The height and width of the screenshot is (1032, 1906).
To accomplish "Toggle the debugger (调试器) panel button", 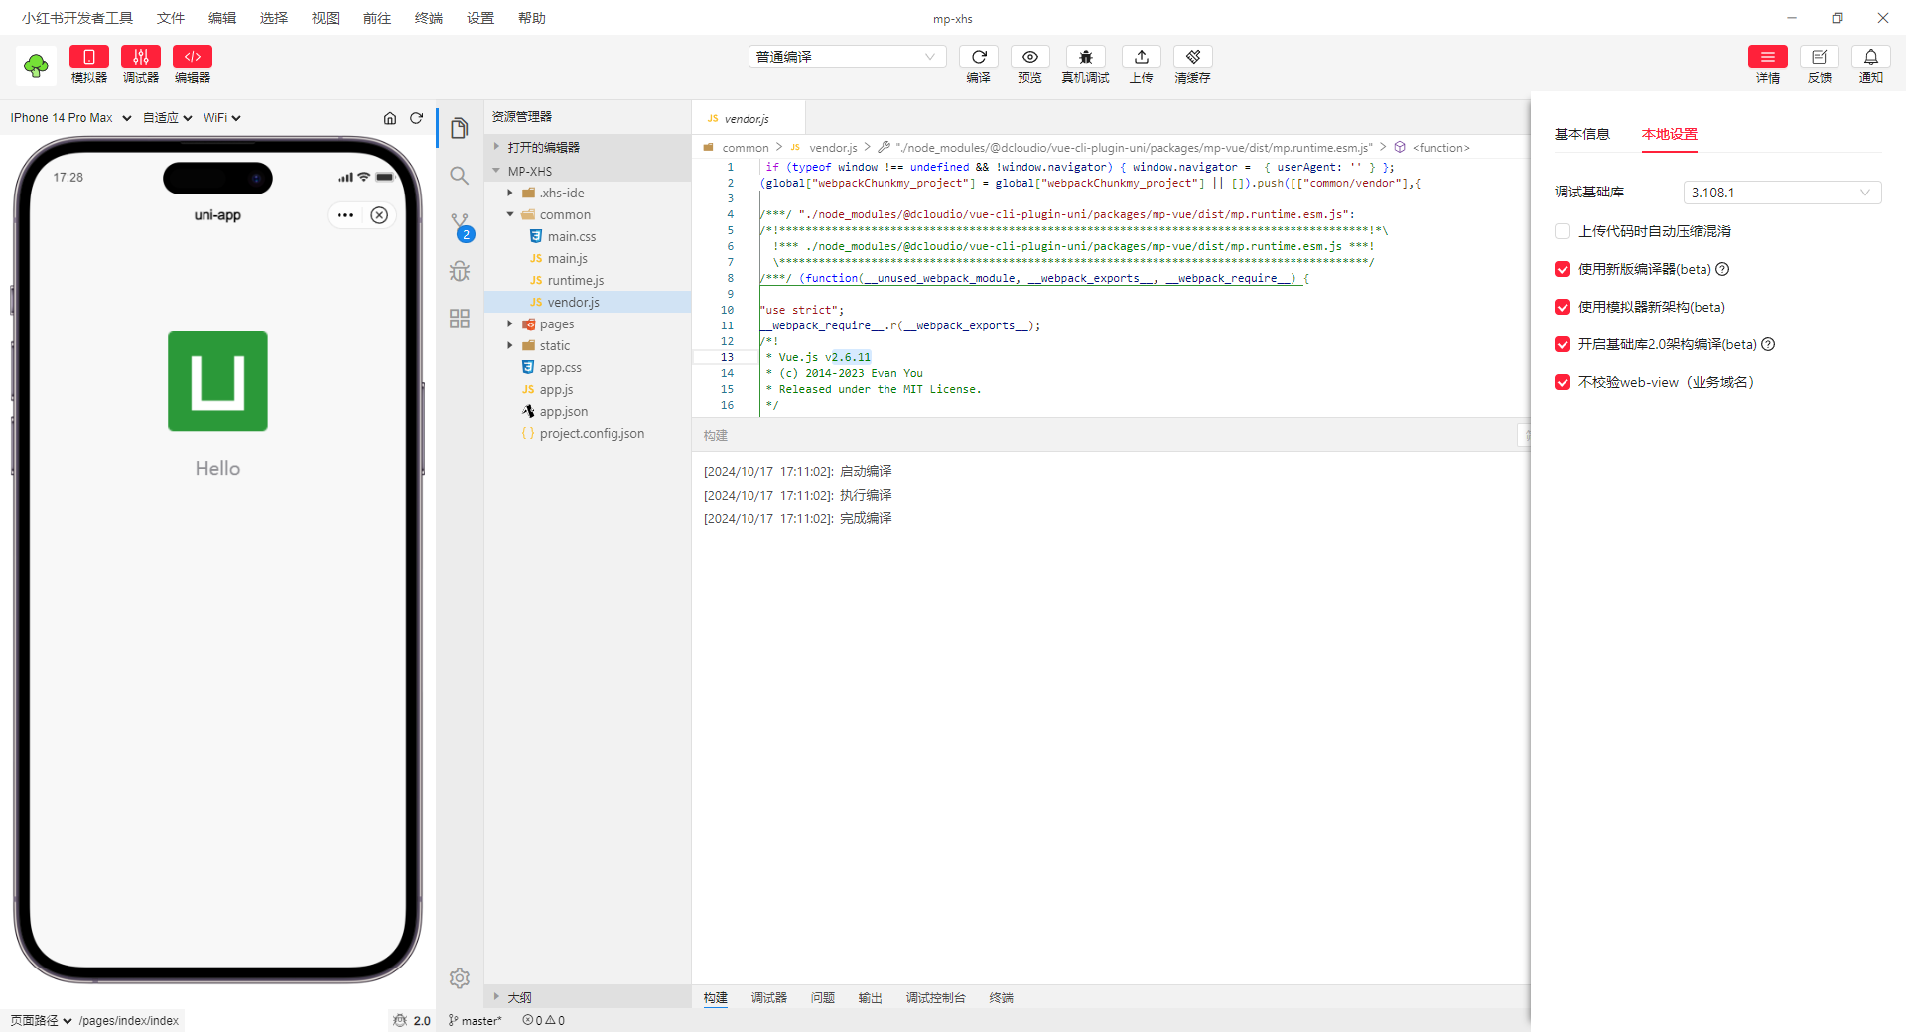I will pyautogui.click(x=141, y=58).
